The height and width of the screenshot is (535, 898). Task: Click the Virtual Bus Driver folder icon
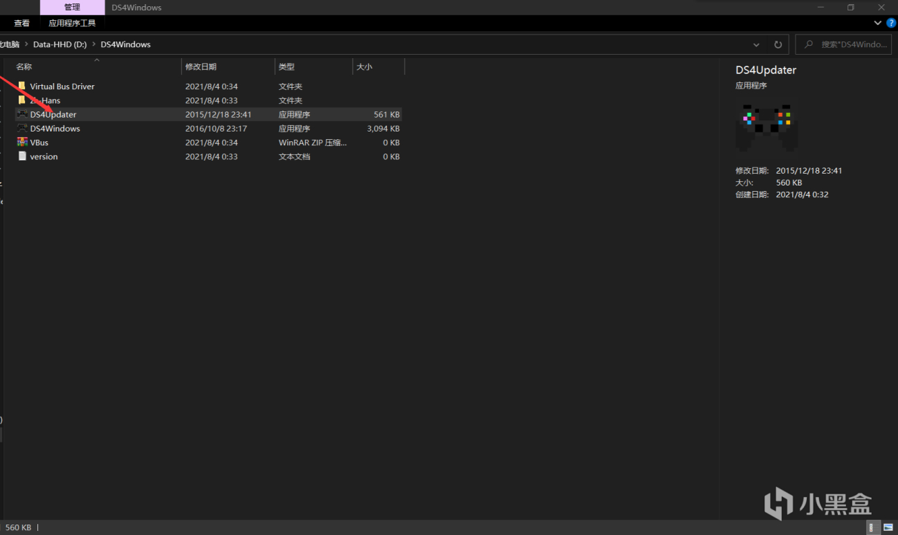[22, 87]
